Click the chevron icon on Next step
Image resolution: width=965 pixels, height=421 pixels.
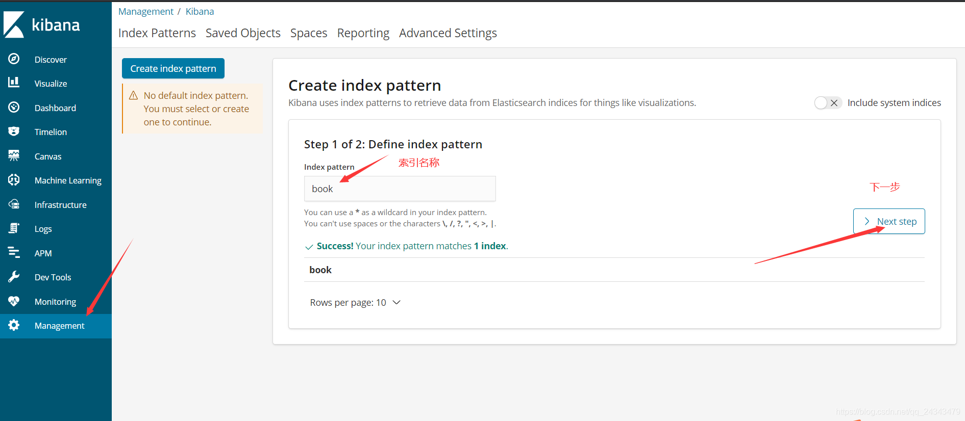coord(867,221)
